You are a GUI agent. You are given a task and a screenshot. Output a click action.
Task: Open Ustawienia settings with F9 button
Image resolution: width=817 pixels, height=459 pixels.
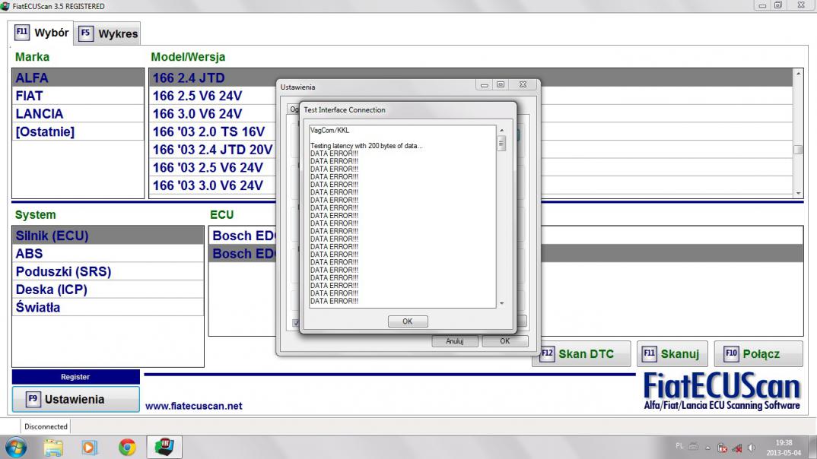coord(75,399)
